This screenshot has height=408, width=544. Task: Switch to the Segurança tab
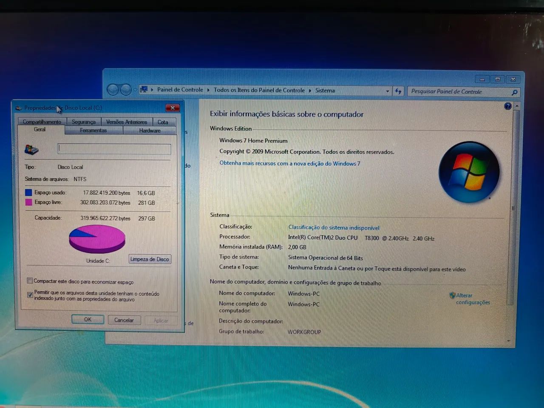(84, 122)
